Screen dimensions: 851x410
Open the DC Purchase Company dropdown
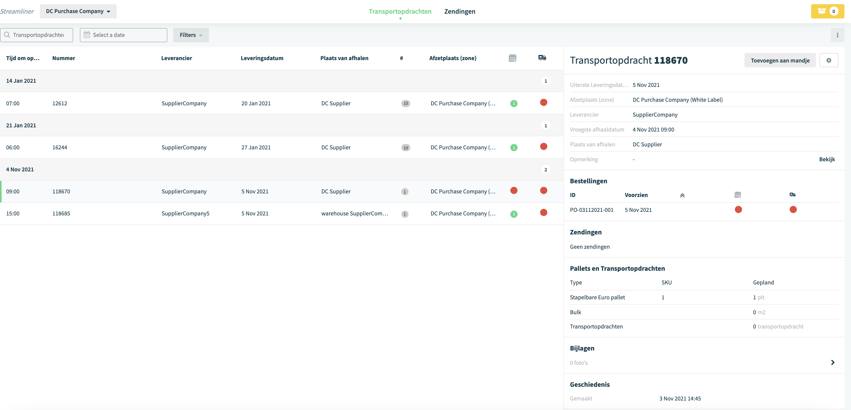point(78,11)
